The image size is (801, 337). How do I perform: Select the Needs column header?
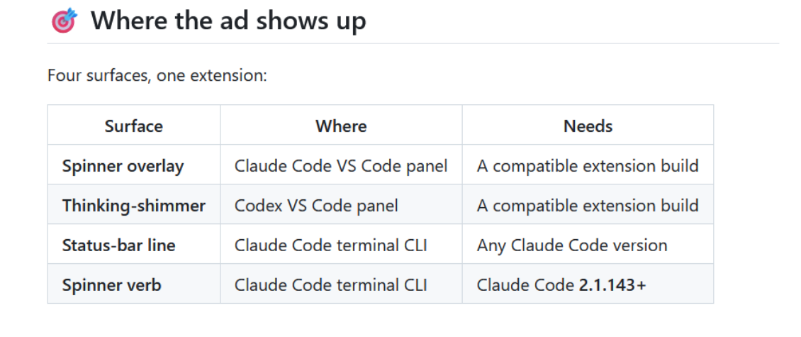(588, 126)
